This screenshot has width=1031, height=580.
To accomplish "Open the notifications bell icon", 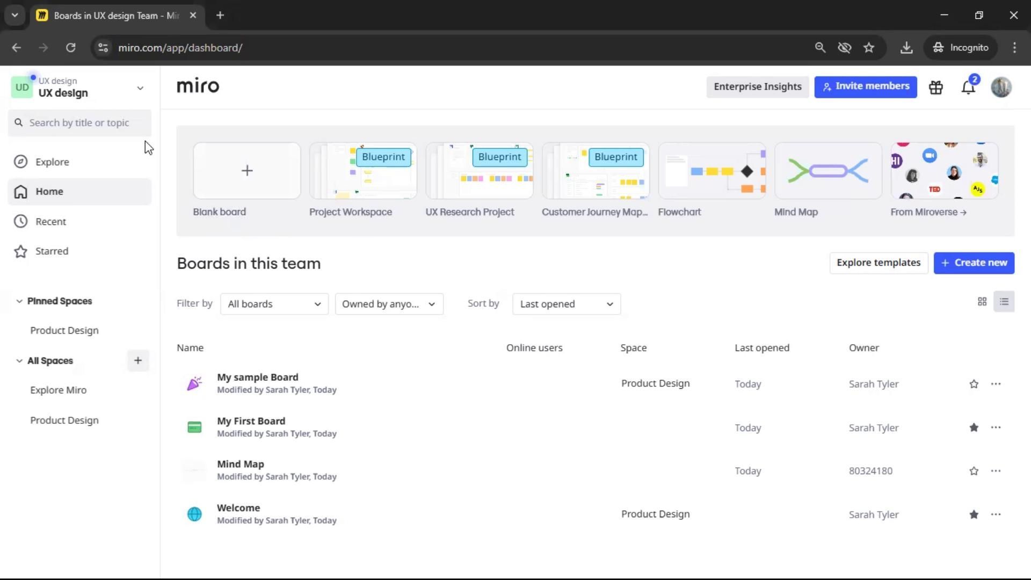I will [968, 88].
